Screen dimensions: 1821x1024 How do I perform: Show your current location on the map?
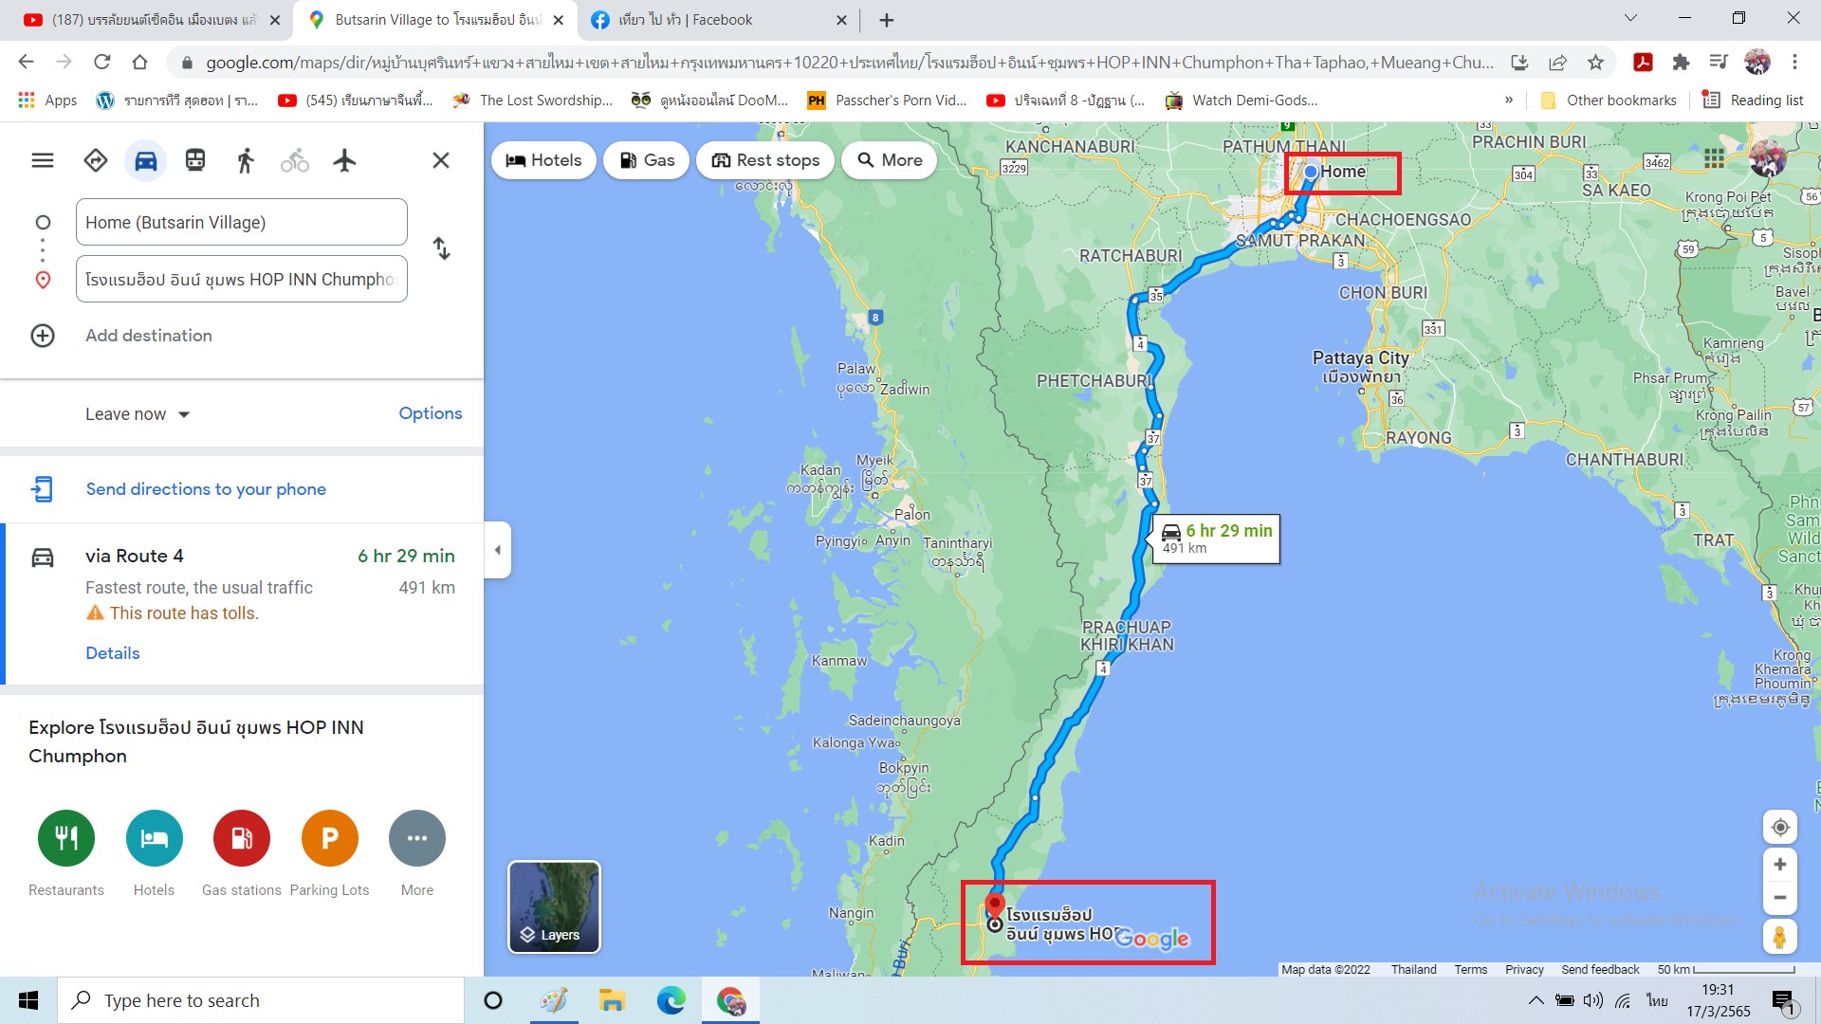click(x=1779, y=827)
